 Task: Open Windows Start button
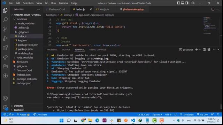pos(62,120)
